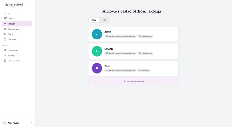Open the Haladás checklist icon
Image resolution: width=232 pixels, height=127 pixels.
5,55
